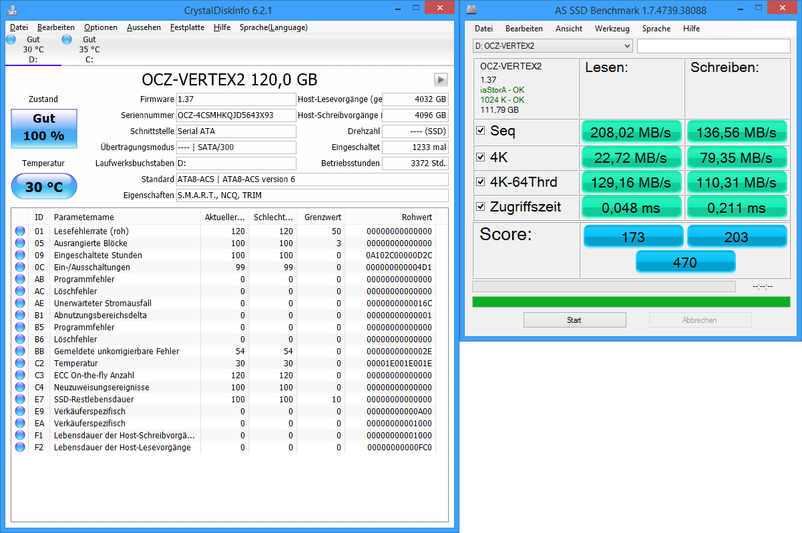The width and height of the screenshot is (802, 533).
Task: Click status orb for Temperatur attribute row
Action: (20, 364)
